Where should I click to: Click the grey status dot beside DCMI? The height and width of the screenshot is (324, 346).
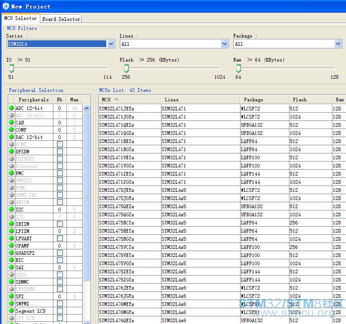11,144
